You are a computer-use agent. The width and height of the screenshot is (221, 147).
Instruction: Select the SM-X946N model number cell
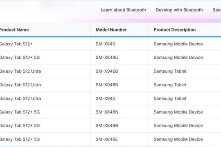point(107,85)
